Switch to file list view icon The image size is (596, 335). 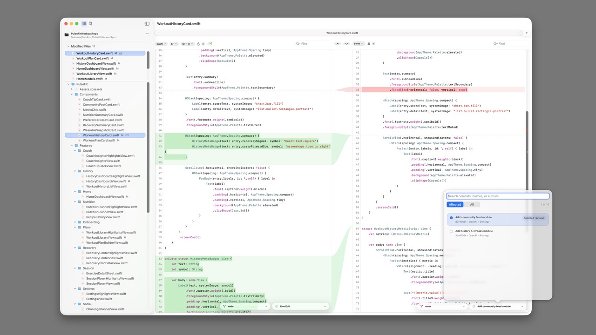[84, 24]
